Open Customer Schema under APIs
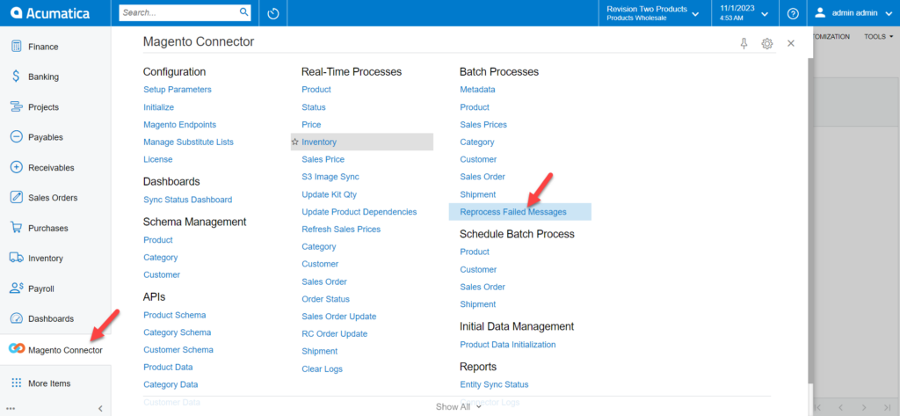 pyautogui.click(x=178, y=349)
